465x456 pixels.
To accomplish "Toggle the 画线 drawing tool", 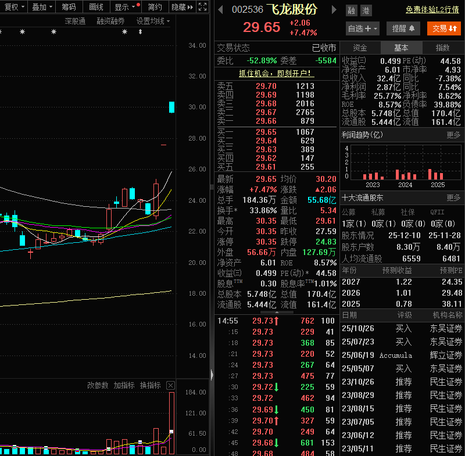I will tap(96, 7).
